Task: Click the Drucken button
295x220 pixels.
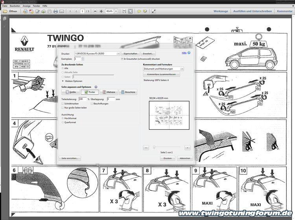Action: (x=167, y=158)
